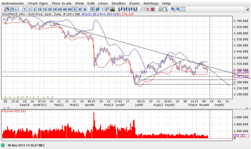The width and height of the screenshot is (251, 149).
Task: Click the Nov/04 date axis label
Action: point(204,105)
